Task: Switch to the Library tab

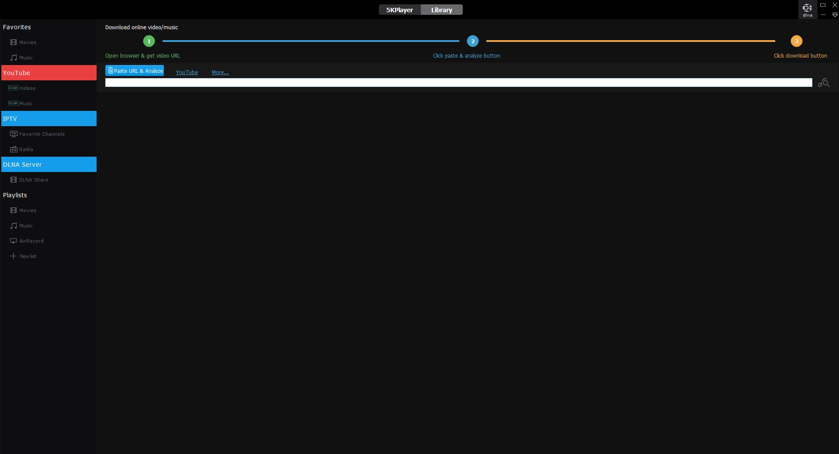Action: click(441, 10)
